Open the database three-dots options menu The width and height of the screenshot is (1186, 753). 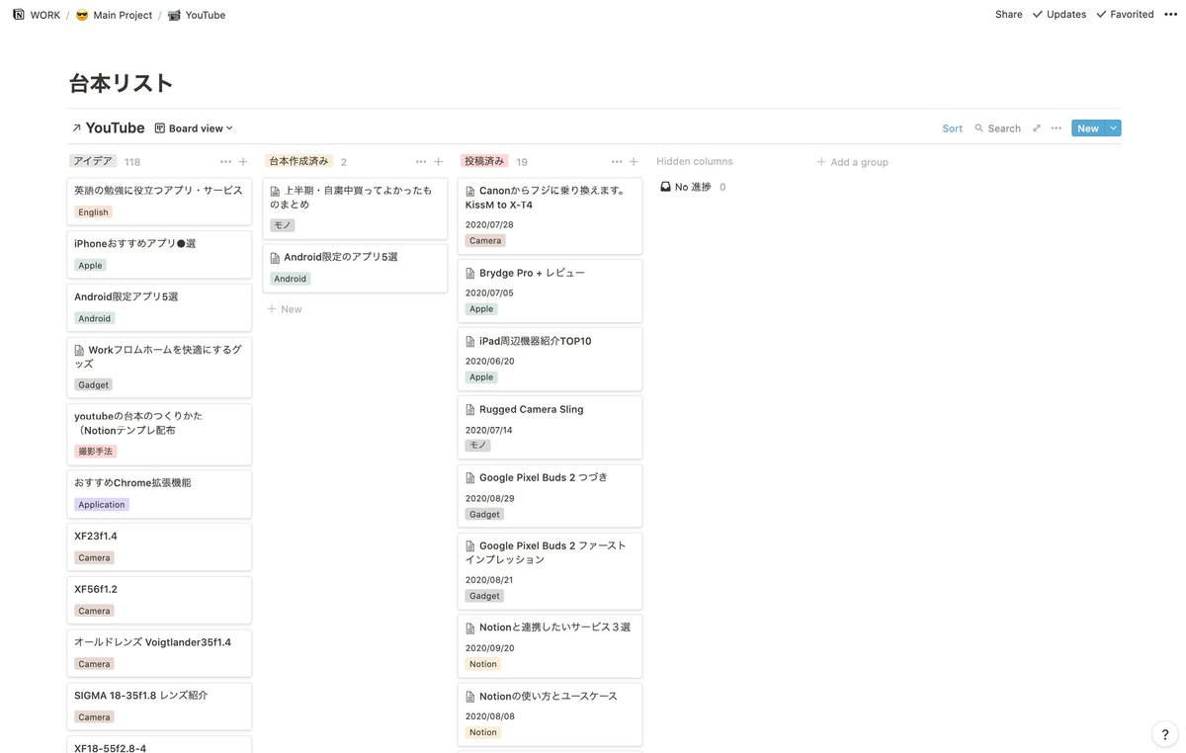tap(1057, 128)
